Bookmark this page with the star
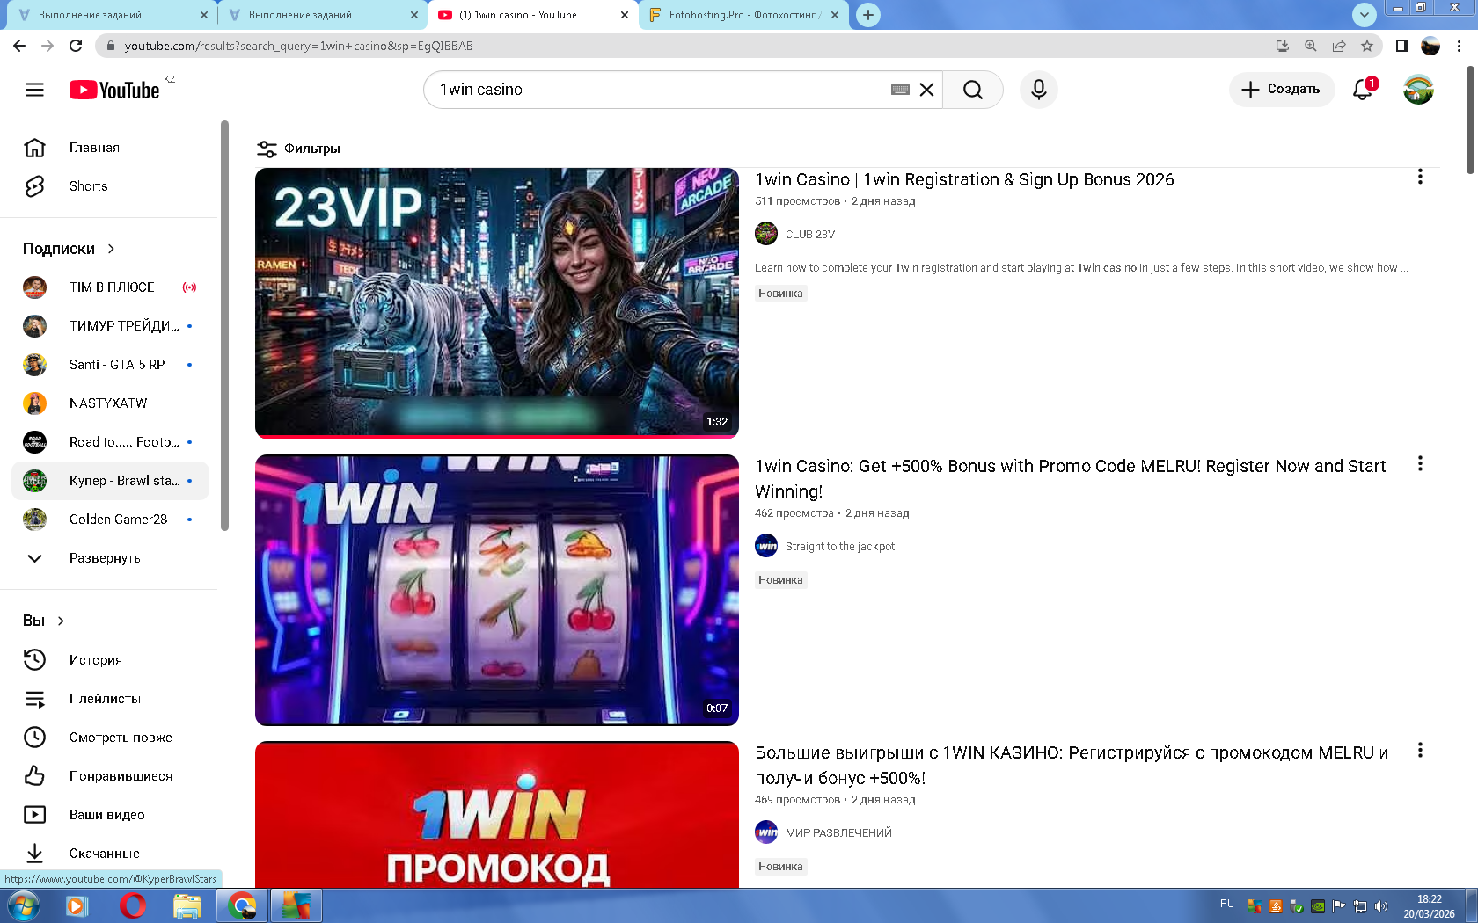Image resolution: width=1478 pixels, height=923 pixels. 1366,46
